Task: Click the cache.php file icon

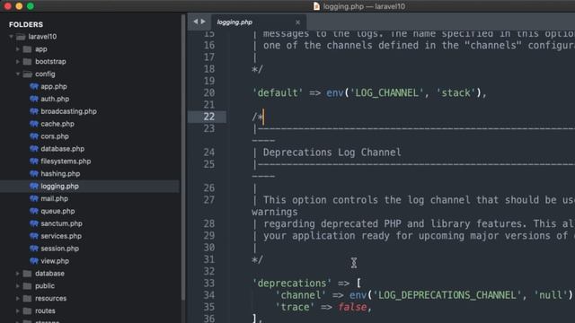Action: [x=34, y=124]
